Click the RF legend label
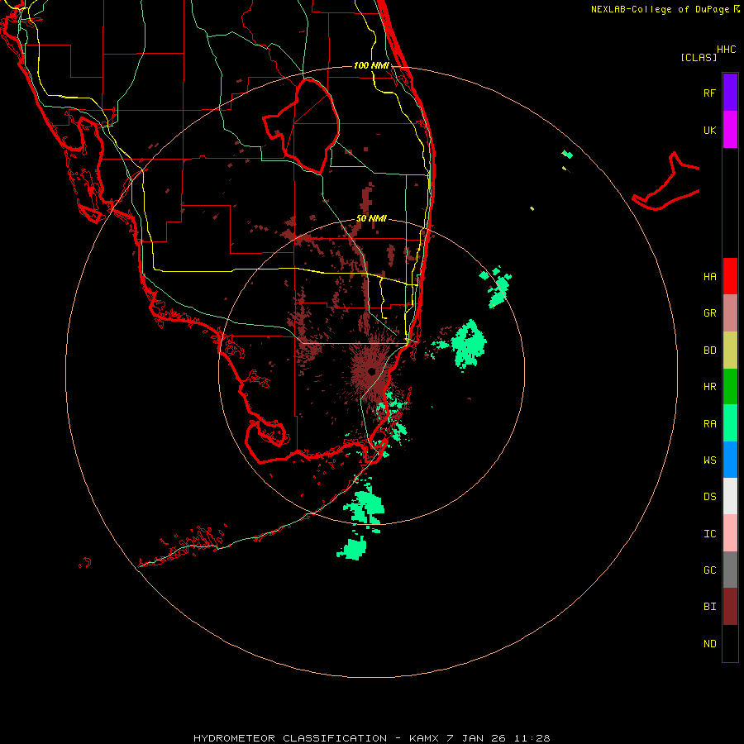 [709, 93]
